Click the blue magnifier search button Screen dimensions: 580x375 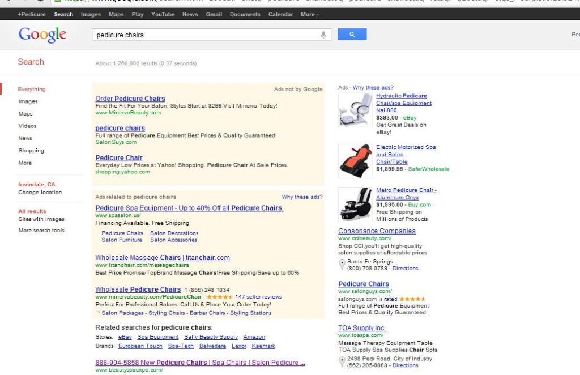coord(352,35)
